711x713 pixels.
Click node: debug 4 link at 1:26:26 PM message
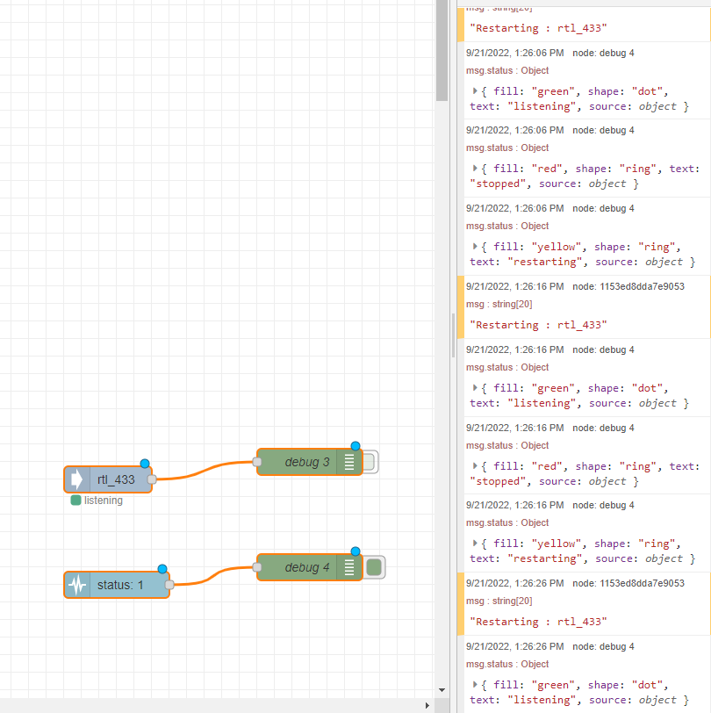[x=603, y=646]
